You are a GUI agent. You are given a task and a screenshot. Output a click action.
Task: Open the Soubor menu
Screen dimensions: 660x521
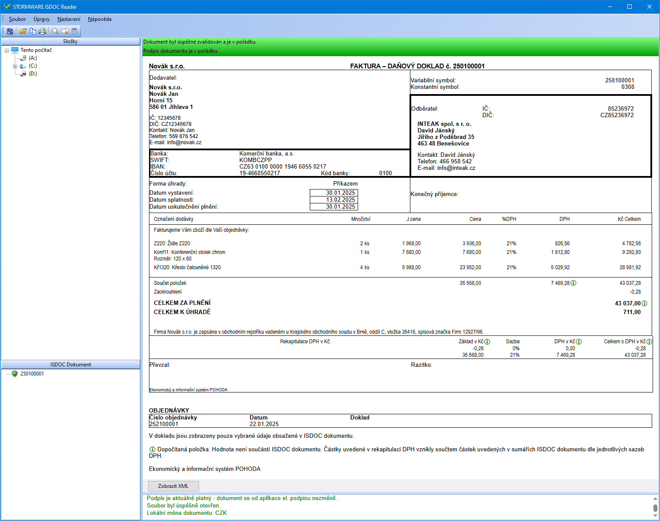click(17, 19)
